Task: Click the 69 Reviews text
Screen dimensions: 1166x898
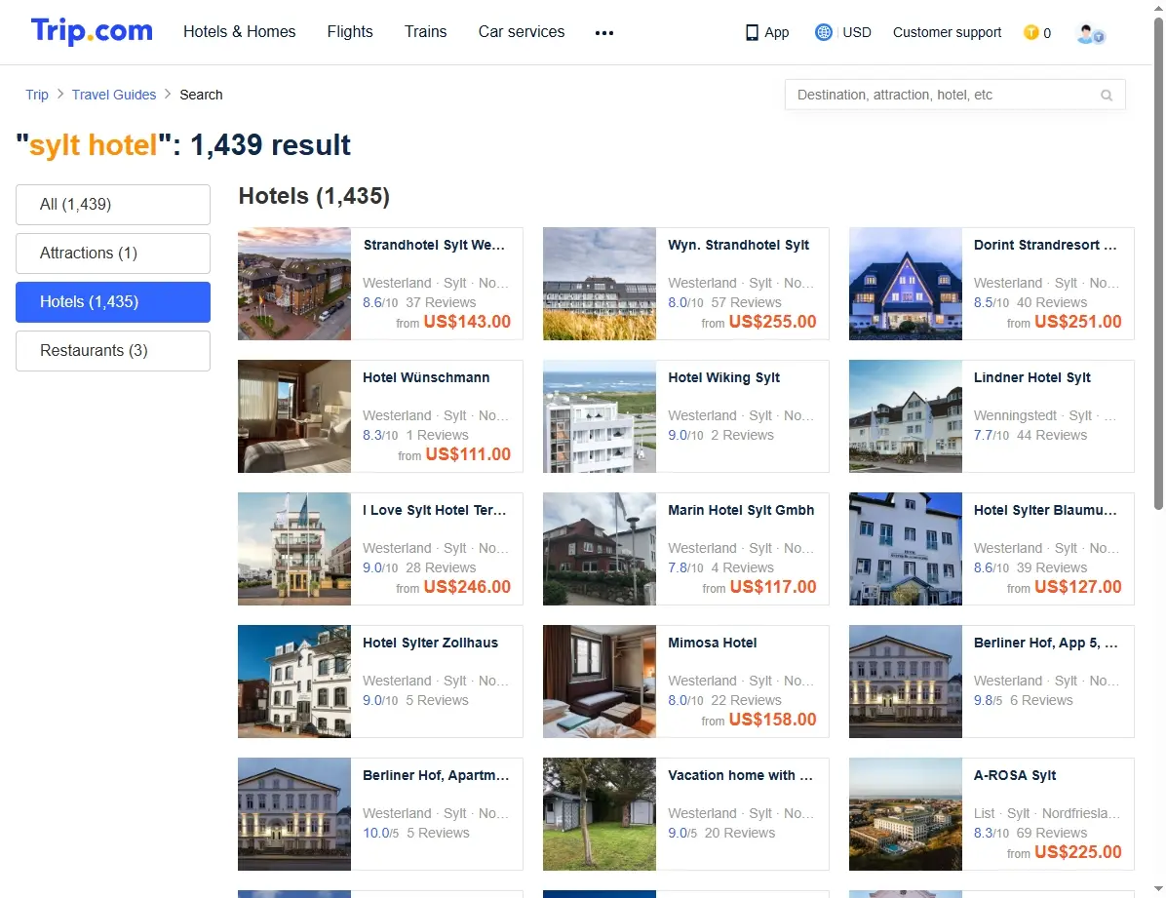Action: 1052,833
